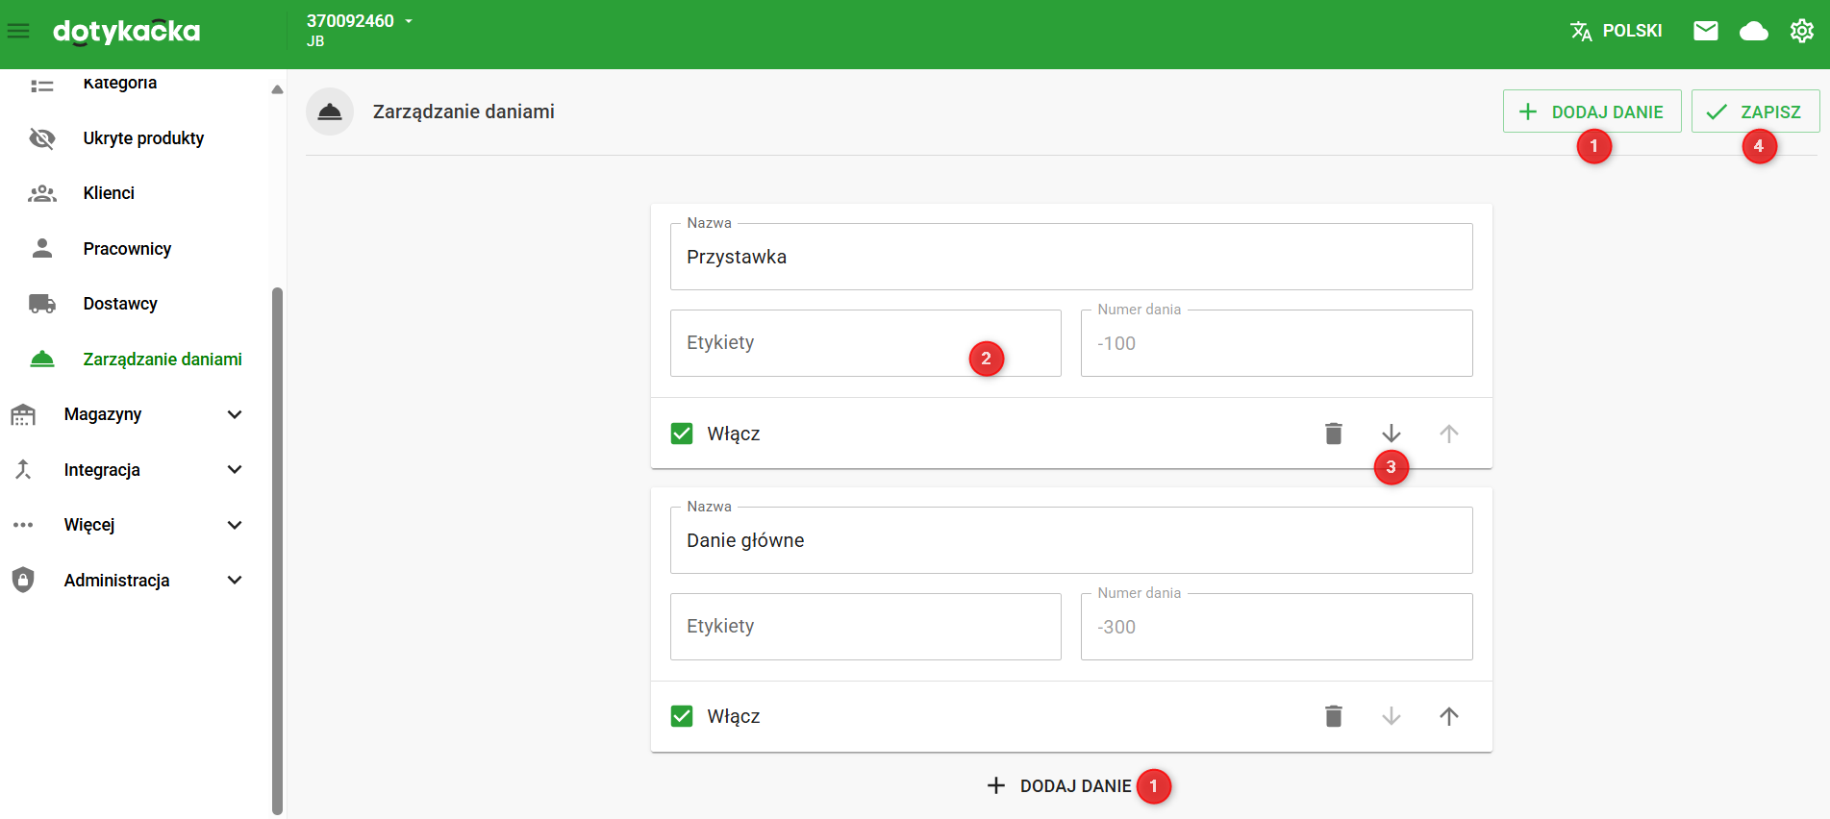Open the cloud sync icon
Image resolution: width=1830 pixels, height=819 pixels.
[x=1753, y=31]
